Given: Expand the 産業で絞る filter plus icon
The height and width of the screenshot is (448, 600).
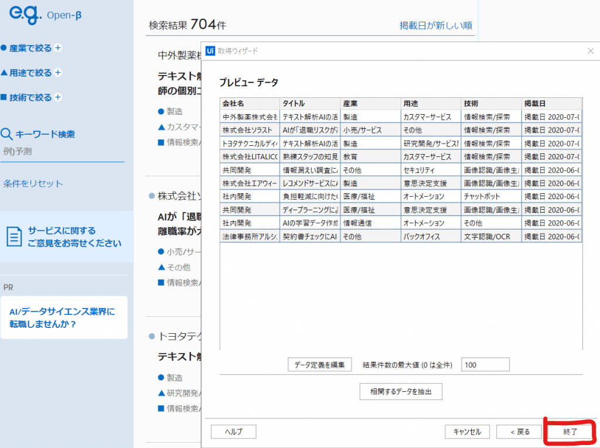Looking at the screenshot, I should (x=58, y=48).
